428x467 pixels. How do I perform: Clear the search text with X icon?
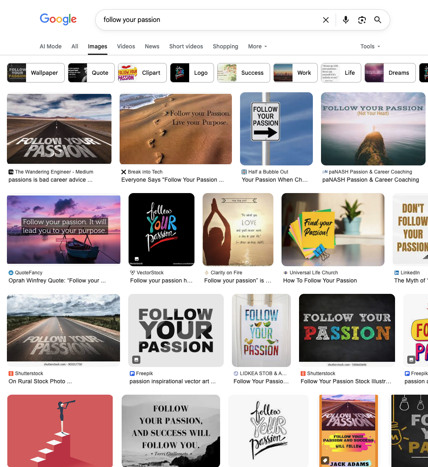tap(326, 20)
